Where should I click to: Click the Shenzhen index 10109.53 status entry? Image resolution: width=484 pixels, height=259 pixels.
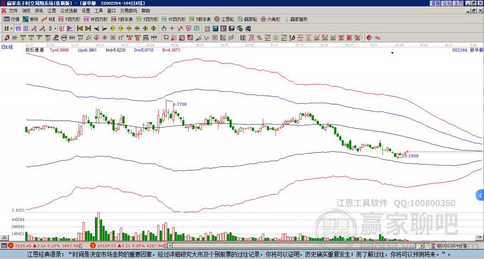click(128, 246)
